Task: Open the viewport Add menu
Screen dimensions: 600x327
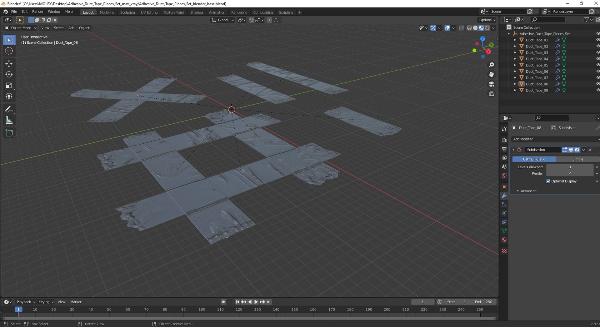Action: click(x=71, y=28)
